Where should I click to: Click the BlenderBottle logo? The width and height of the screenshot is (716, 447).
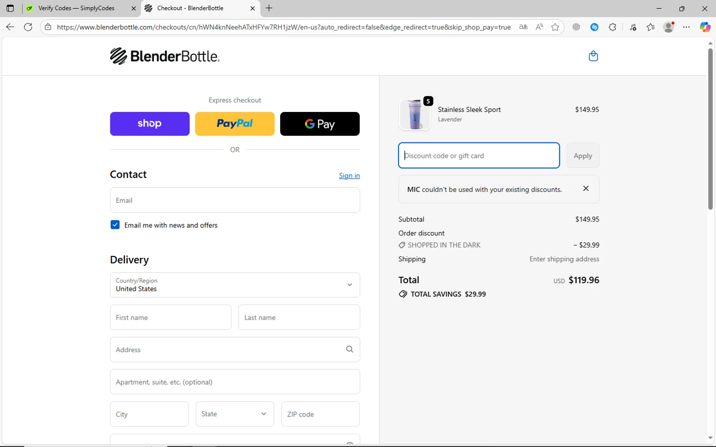click(165, 56)
